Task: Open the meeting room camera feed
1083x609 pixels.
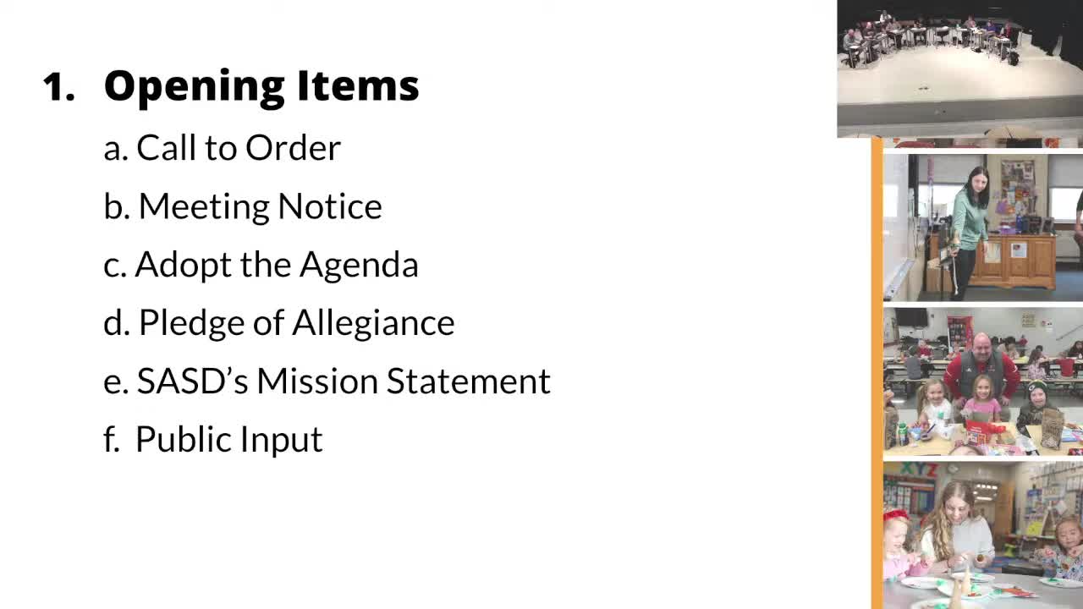Action: 959,69
